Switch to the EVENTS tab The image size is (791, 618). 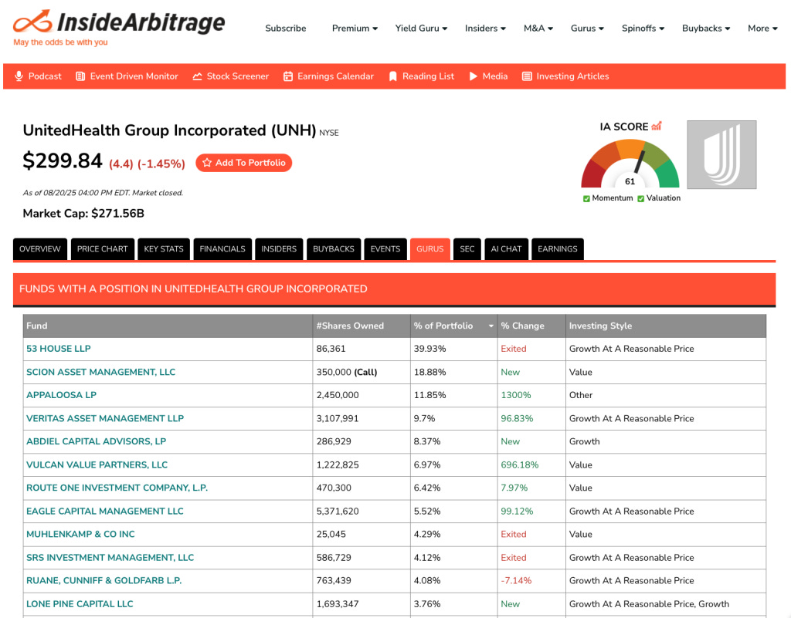tap(385, 248)
